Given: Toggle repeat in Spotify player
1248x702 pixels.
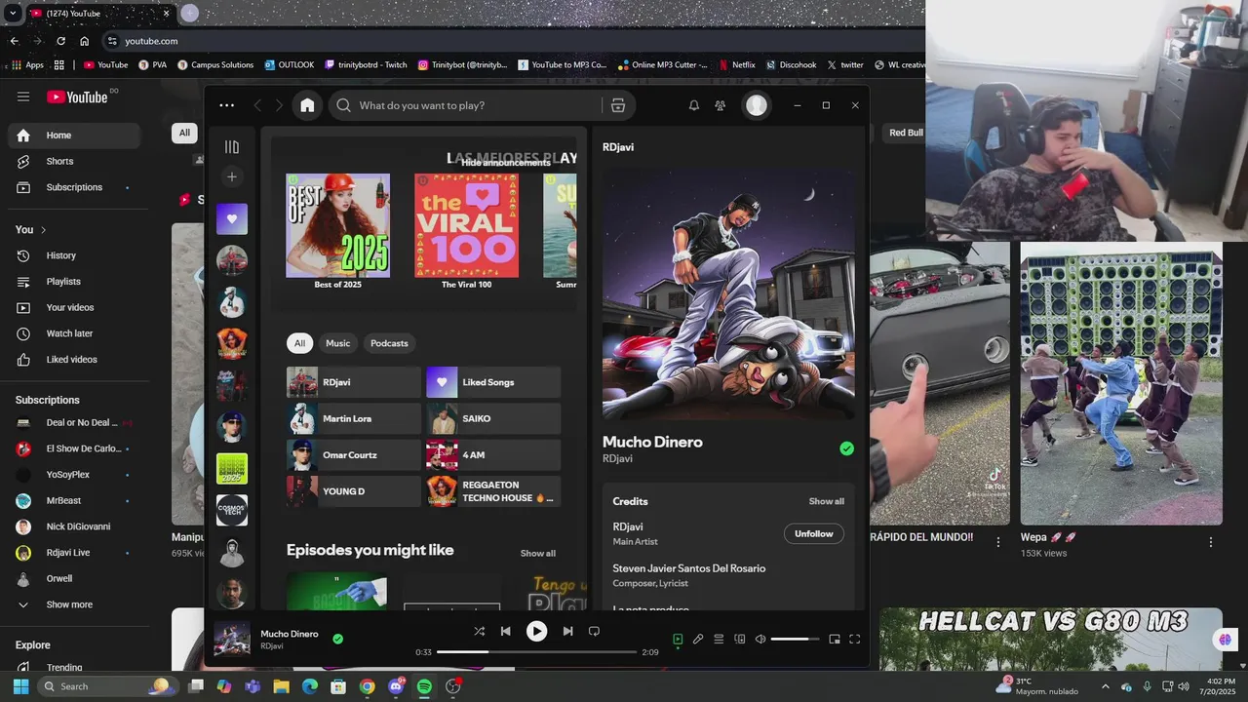Looking at the screenshot, I should 594,631.
